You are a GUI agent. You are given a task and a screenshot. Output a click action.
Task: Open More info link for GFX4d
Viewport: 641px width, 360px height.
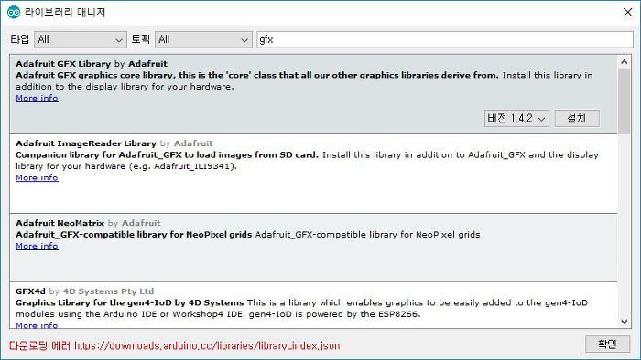click(37, 325)
